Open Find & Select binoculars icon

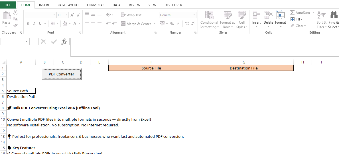tap(334, 15)
